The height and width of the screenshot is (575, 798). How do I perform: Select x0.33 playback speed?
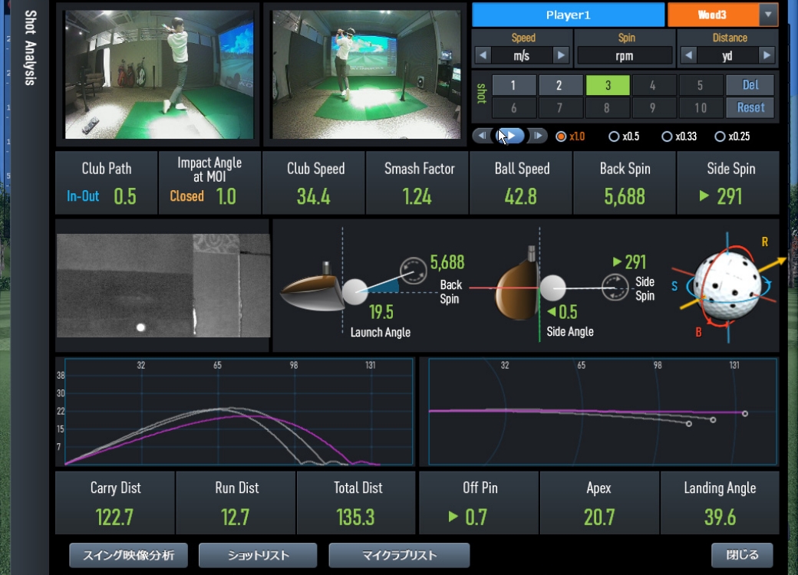pos(667,136)
